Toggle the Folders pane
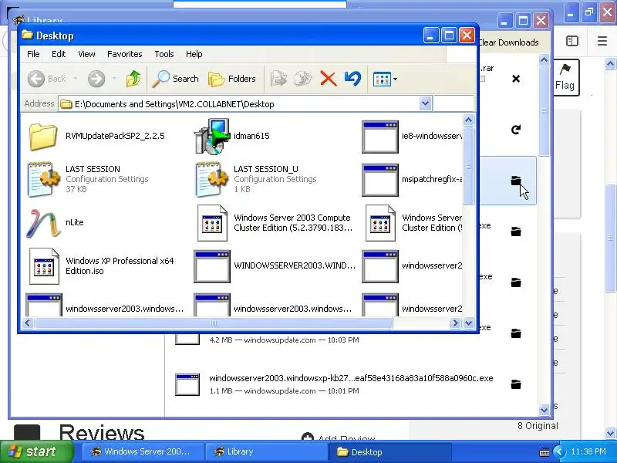Screen dimensions: 617x463 tap(232, 79)
